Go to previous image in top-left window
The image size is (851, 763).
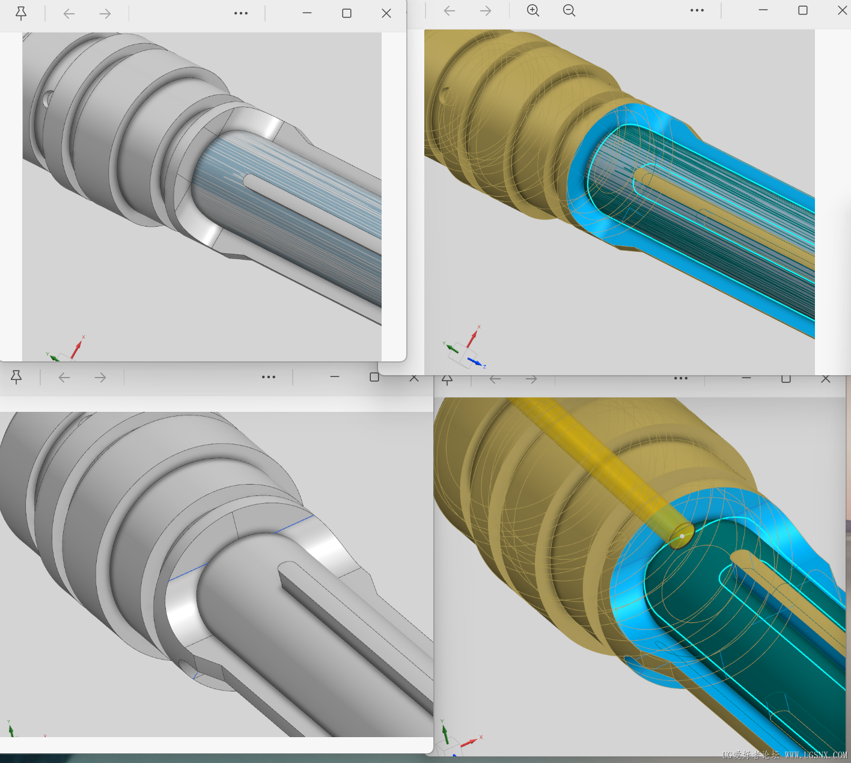69,13
